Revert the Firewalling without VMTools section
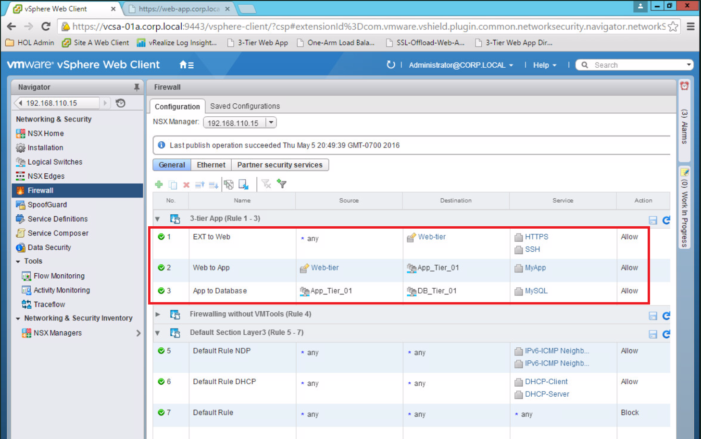 pyautogui.click(x=666, y=316)
